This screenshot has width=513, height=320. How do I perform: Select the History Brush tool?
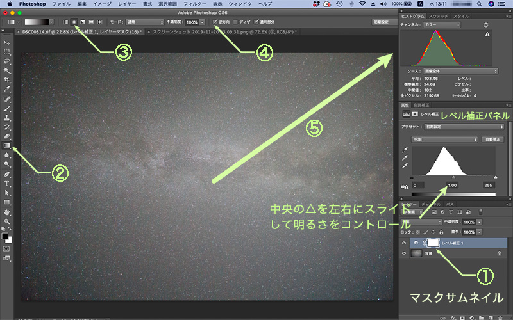click(6, 127)
